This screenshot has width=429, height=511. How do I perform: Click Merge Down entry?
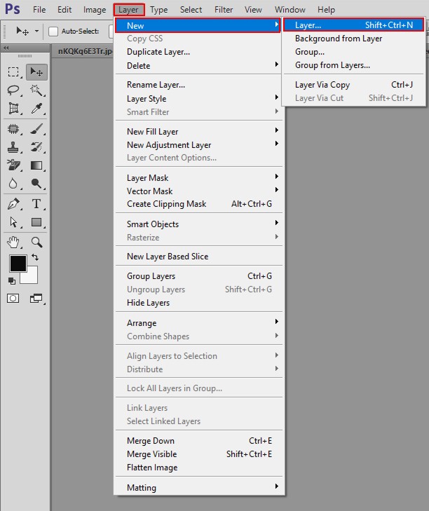point(198,441)
